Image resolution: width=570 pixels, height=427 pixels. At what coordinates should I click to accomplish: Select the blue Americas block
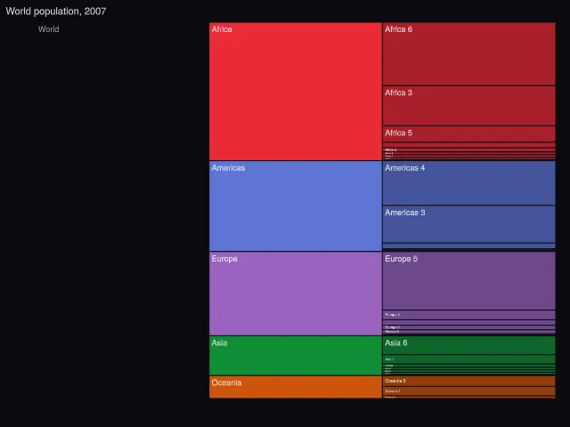pos(296,205)
